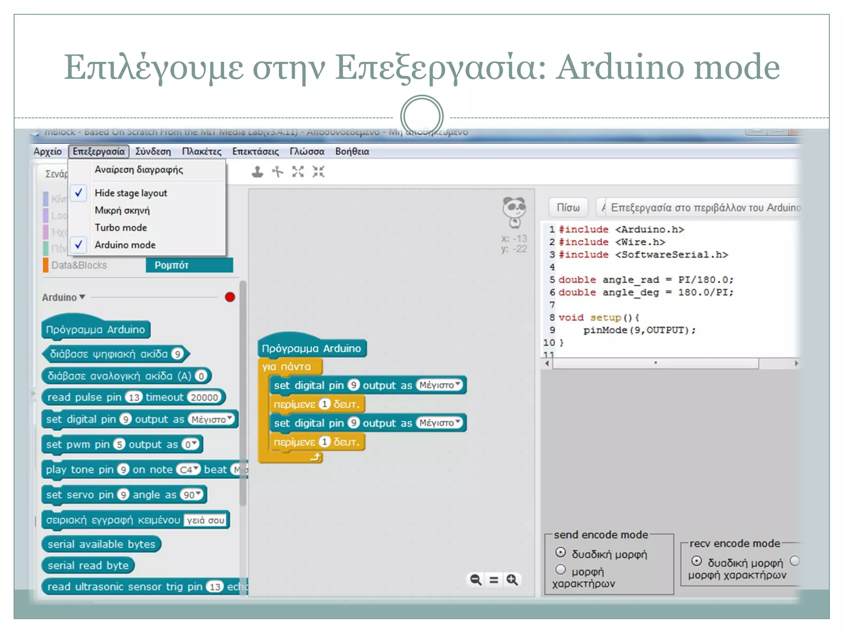Open Μέγιστο dropdown in palette digital pin block
This screenshot has height=633, width=844.
click(211, 419)
